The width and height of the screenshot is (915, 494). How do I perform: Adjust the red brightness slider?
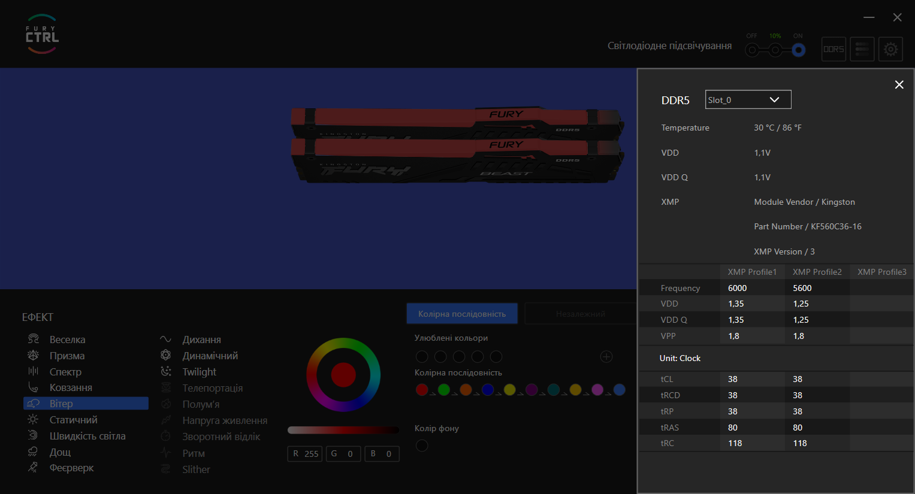click(343, 430)
